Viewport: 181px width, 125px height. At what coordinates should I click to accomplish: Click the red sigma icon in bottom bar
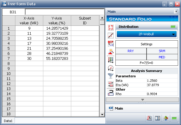(150, 118)
